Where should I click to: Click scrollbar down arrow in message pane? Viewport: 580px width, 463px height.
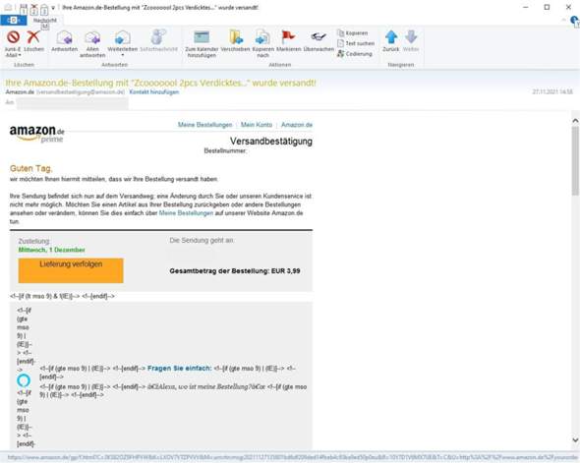[x=575, y=440]
